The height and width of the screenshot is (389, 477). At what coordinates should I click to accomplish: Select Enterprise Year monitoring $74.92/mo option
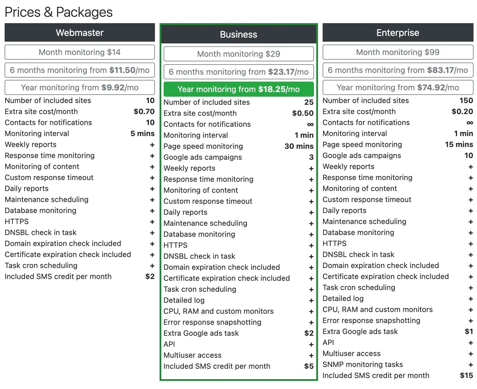397,87
